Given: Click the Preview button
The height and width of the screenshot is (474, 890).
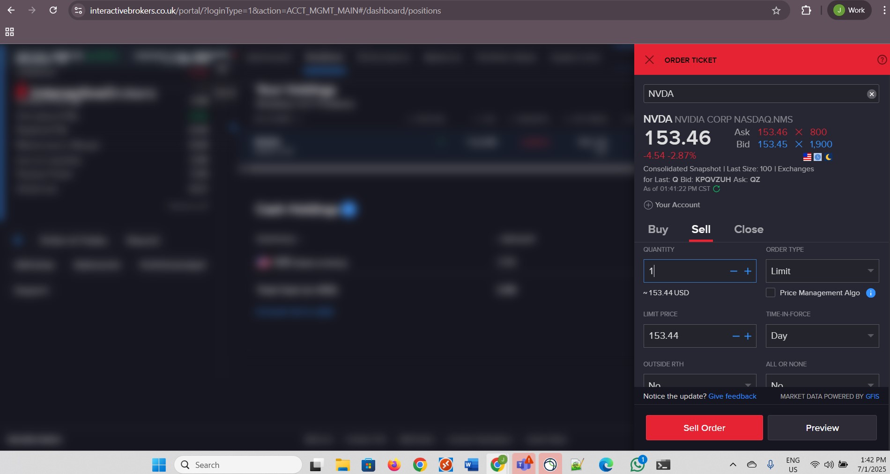Looking at the screenshot, I should tap(822, 428).
